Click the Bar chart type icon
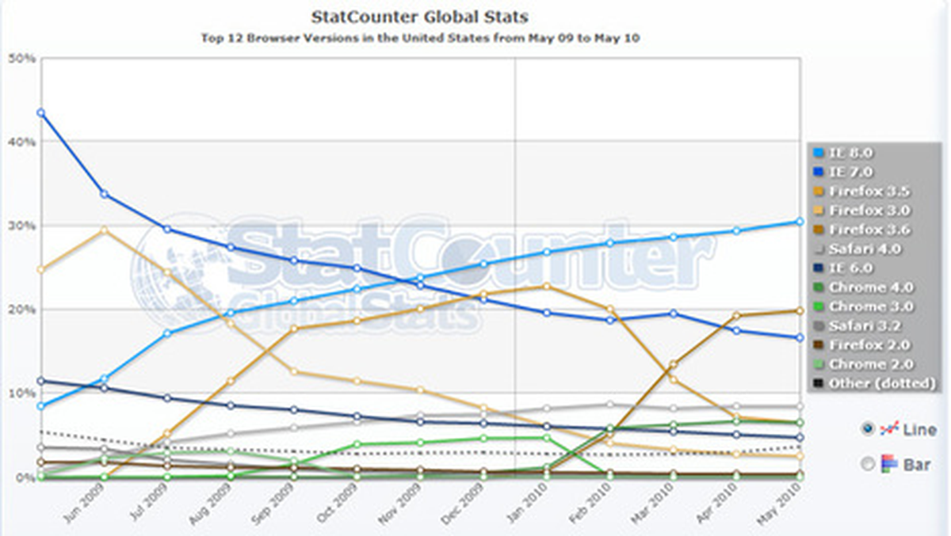951x536 pixels. (x=888, y=464)
